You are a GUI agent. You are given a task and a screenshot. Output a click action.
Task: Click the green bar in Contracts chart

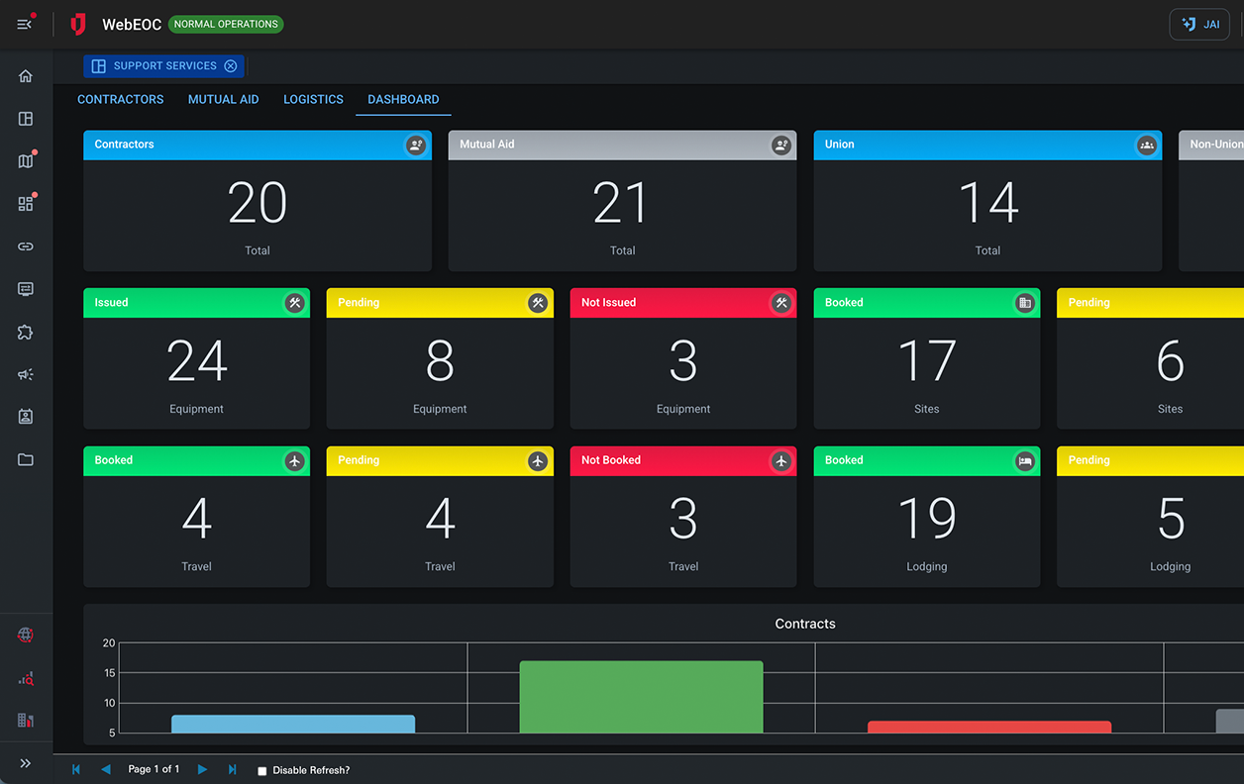pyautogui.click(x=641, y=697)
